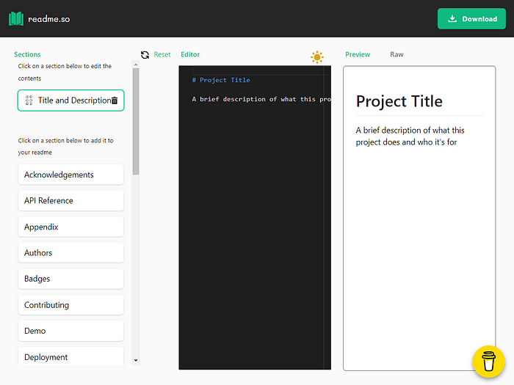Screen dimensions: 514x385
Task: Click the download arrow icon in Download button
Action: tap(452, 18)
